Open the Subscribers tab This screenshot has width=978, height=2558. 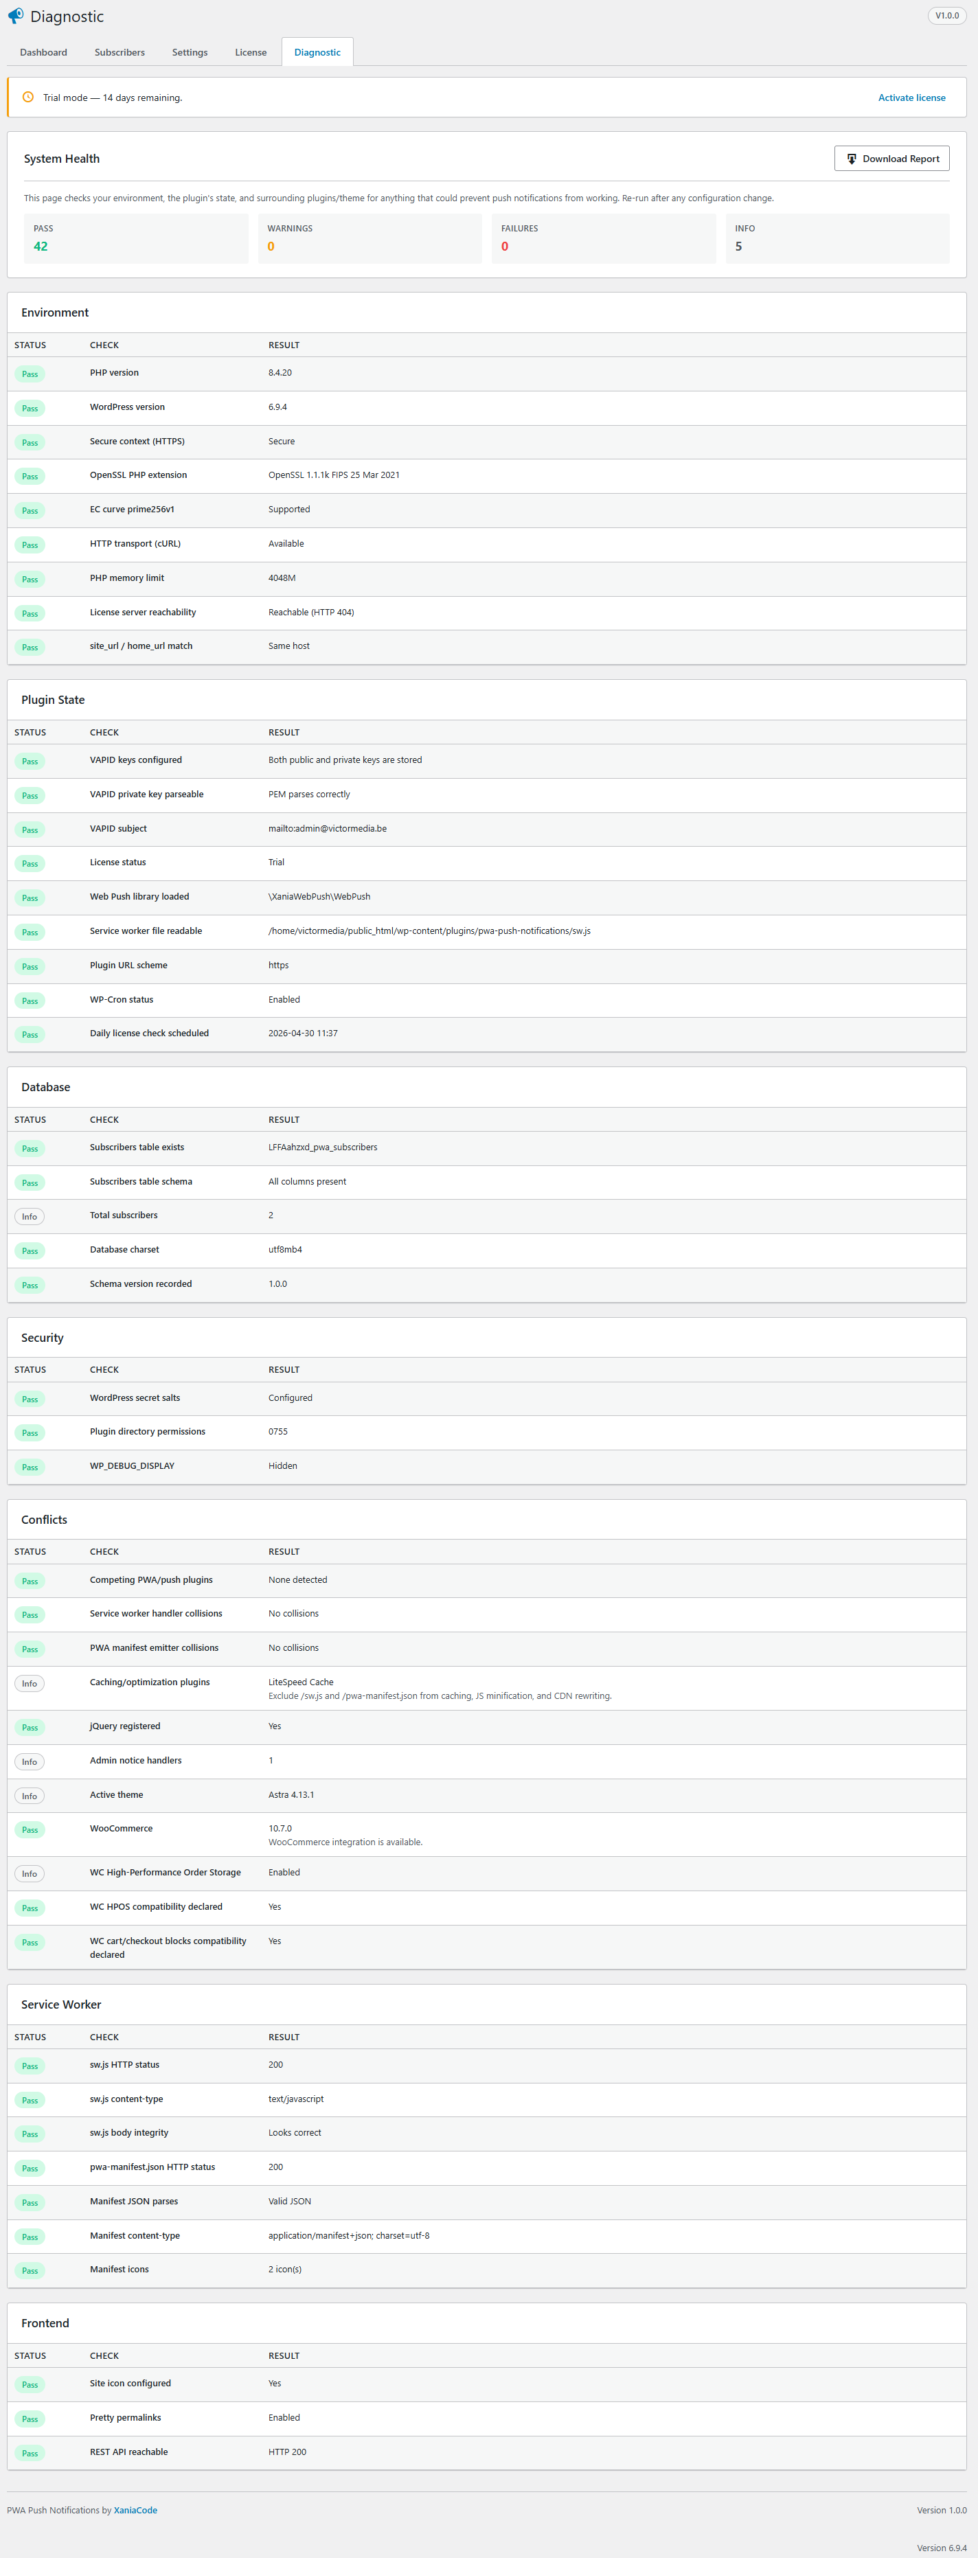(119, 53)
